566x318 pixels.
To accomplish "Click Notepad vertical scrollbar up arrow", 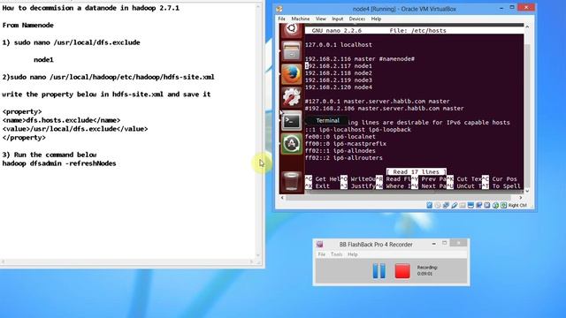I will [x=258, y=6].
